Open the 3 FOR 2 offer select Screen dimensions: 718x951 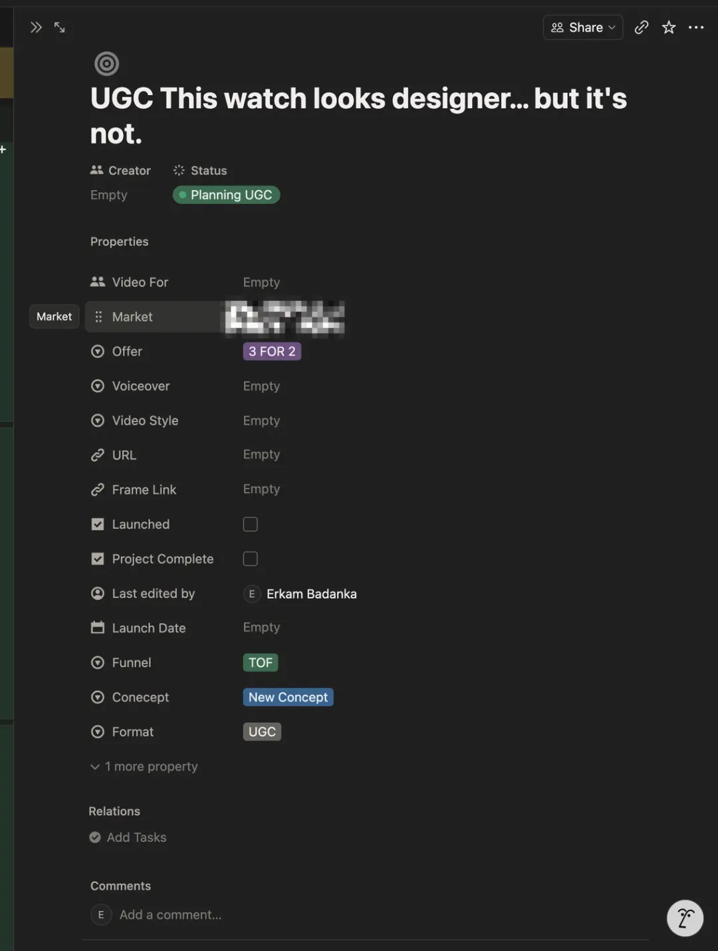point(272,351)
